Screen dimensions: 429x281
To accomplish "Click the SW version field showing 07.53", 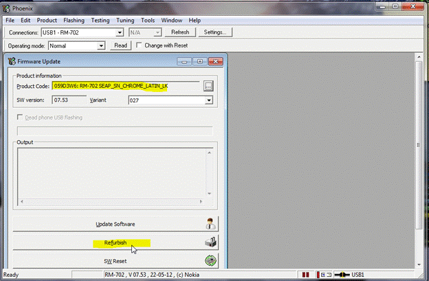I will coord(69,100).
